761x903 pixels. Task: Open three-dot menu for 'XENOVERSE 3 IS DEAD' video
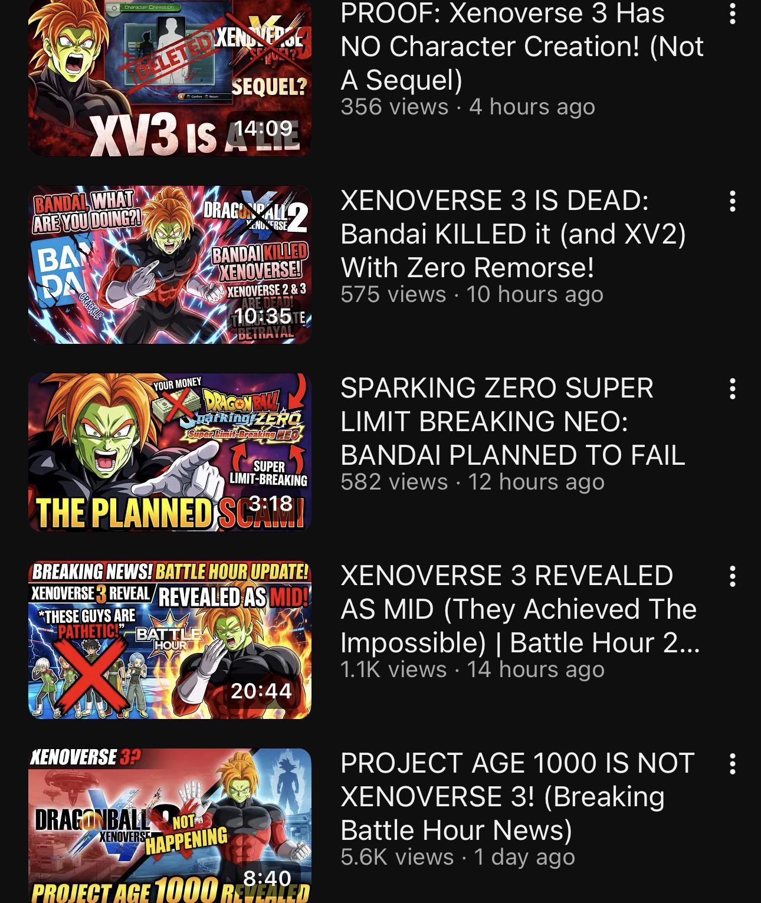(x=732, y=201)
